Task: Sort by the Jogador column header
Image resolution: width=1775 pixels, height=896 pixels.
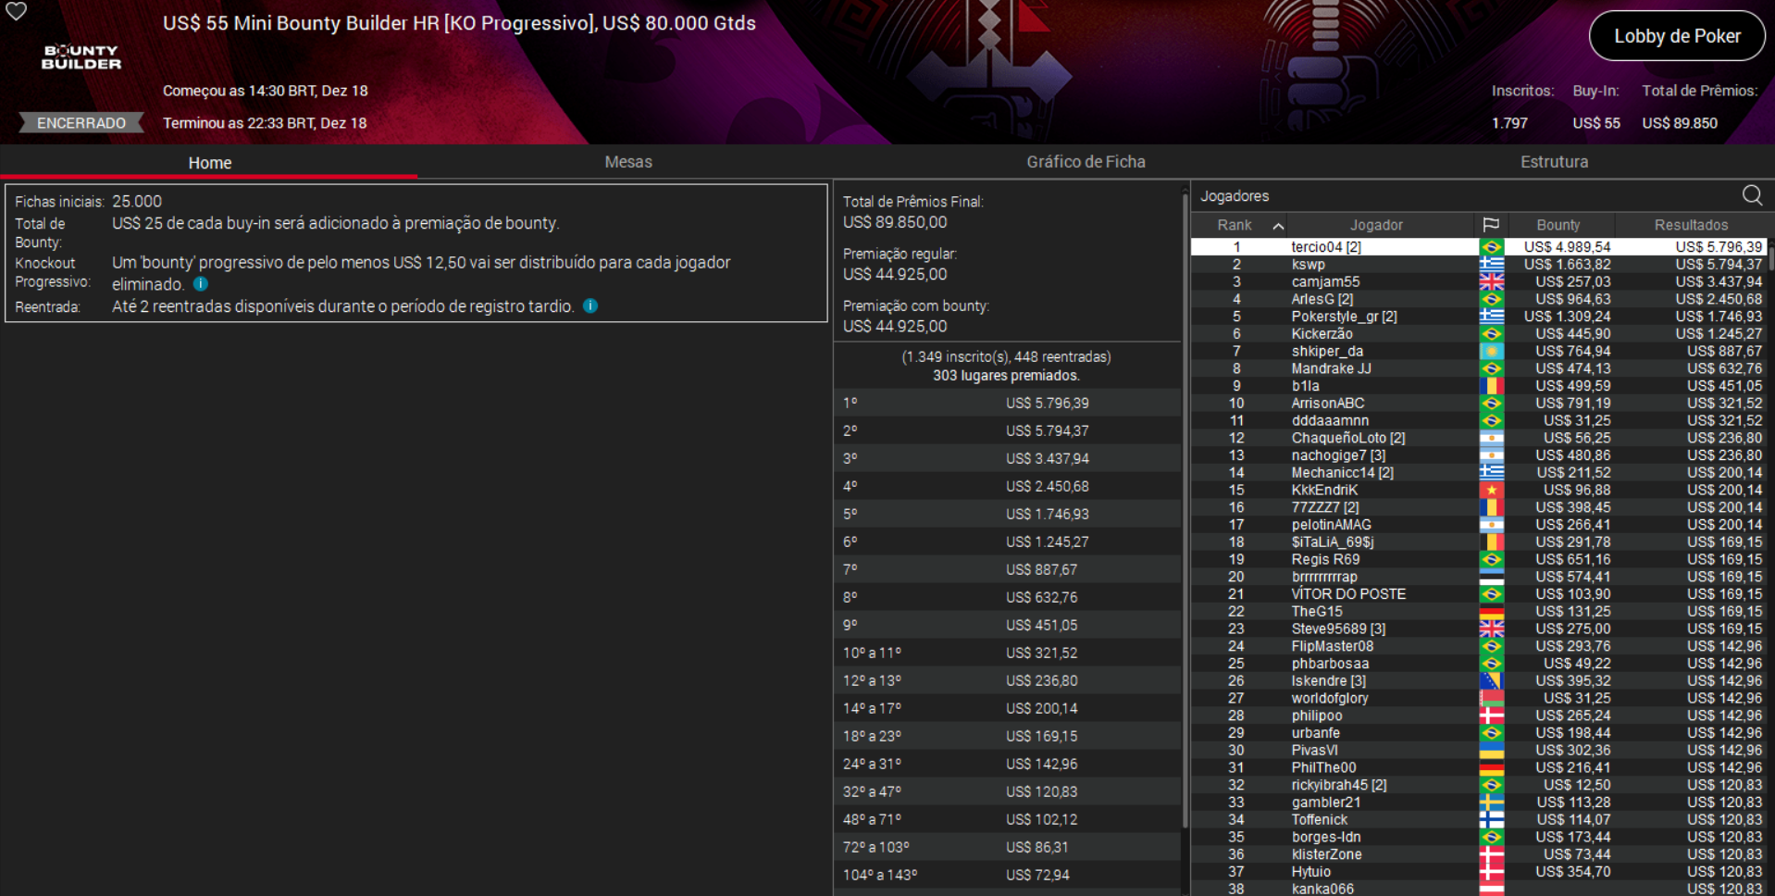Action: click(1376, 224)
